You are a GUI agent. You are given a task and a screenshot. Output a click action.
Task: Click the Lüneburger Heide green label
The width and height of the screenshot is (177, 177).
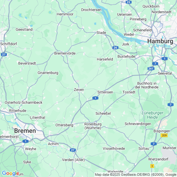(x=152, y=115)
